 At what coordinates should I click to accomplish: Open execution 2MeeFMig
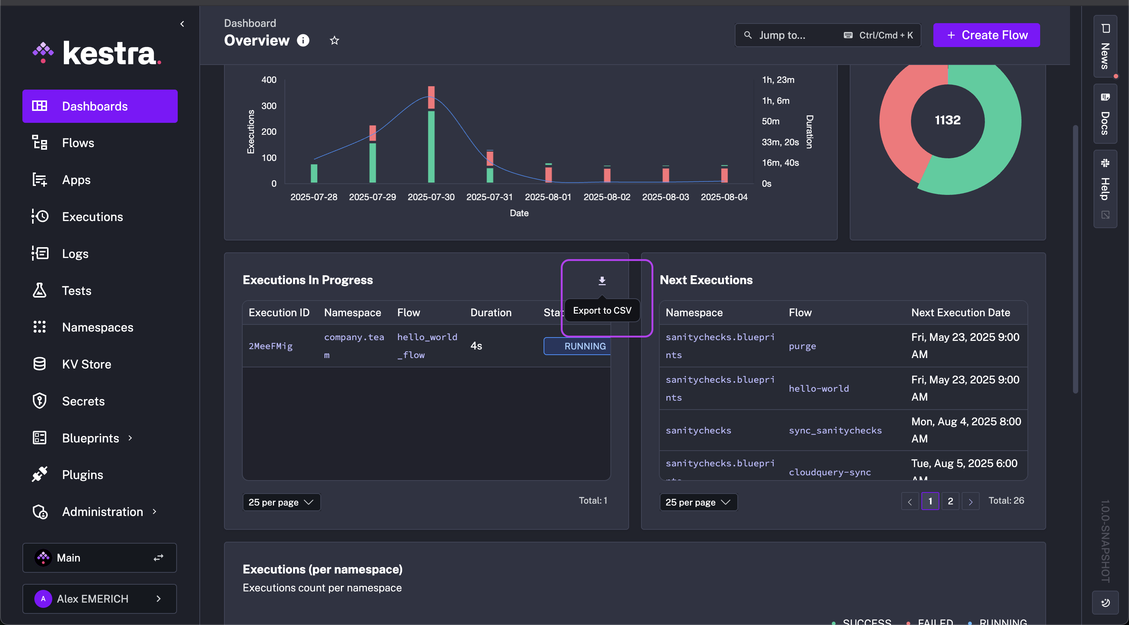[271, 345]
